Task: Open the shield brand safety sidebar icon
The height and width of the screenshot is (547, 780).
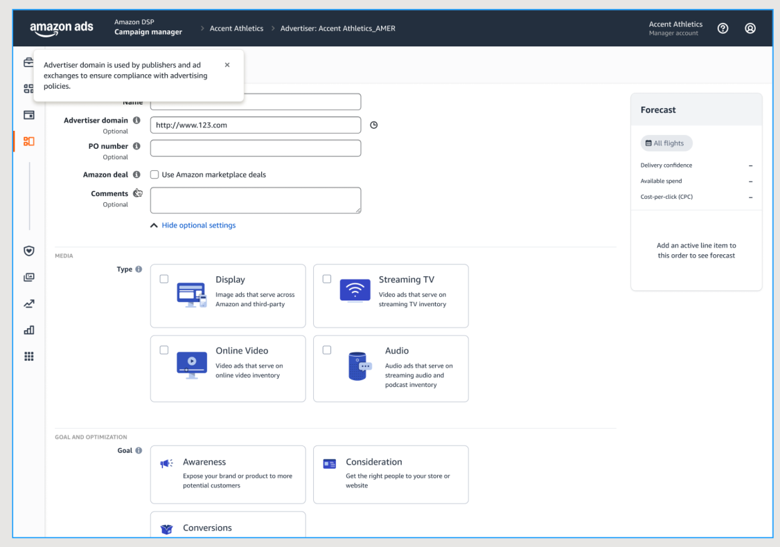Action: point(29,251)
